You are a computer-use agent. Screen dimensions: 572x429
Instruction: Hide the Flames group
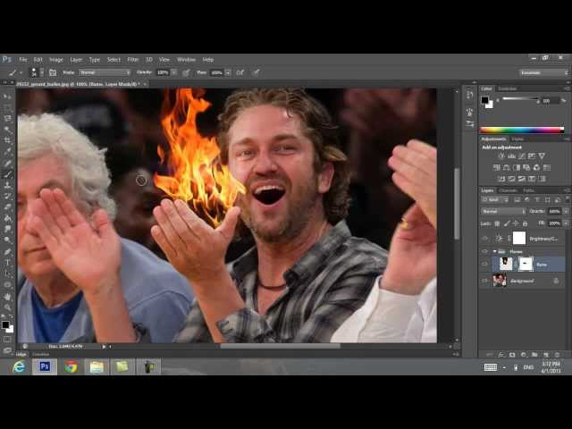coord(484,251)
